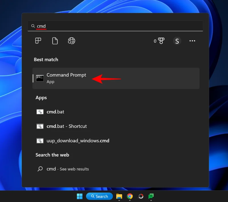Select the cmd.bat - Shortcut result

67,126
